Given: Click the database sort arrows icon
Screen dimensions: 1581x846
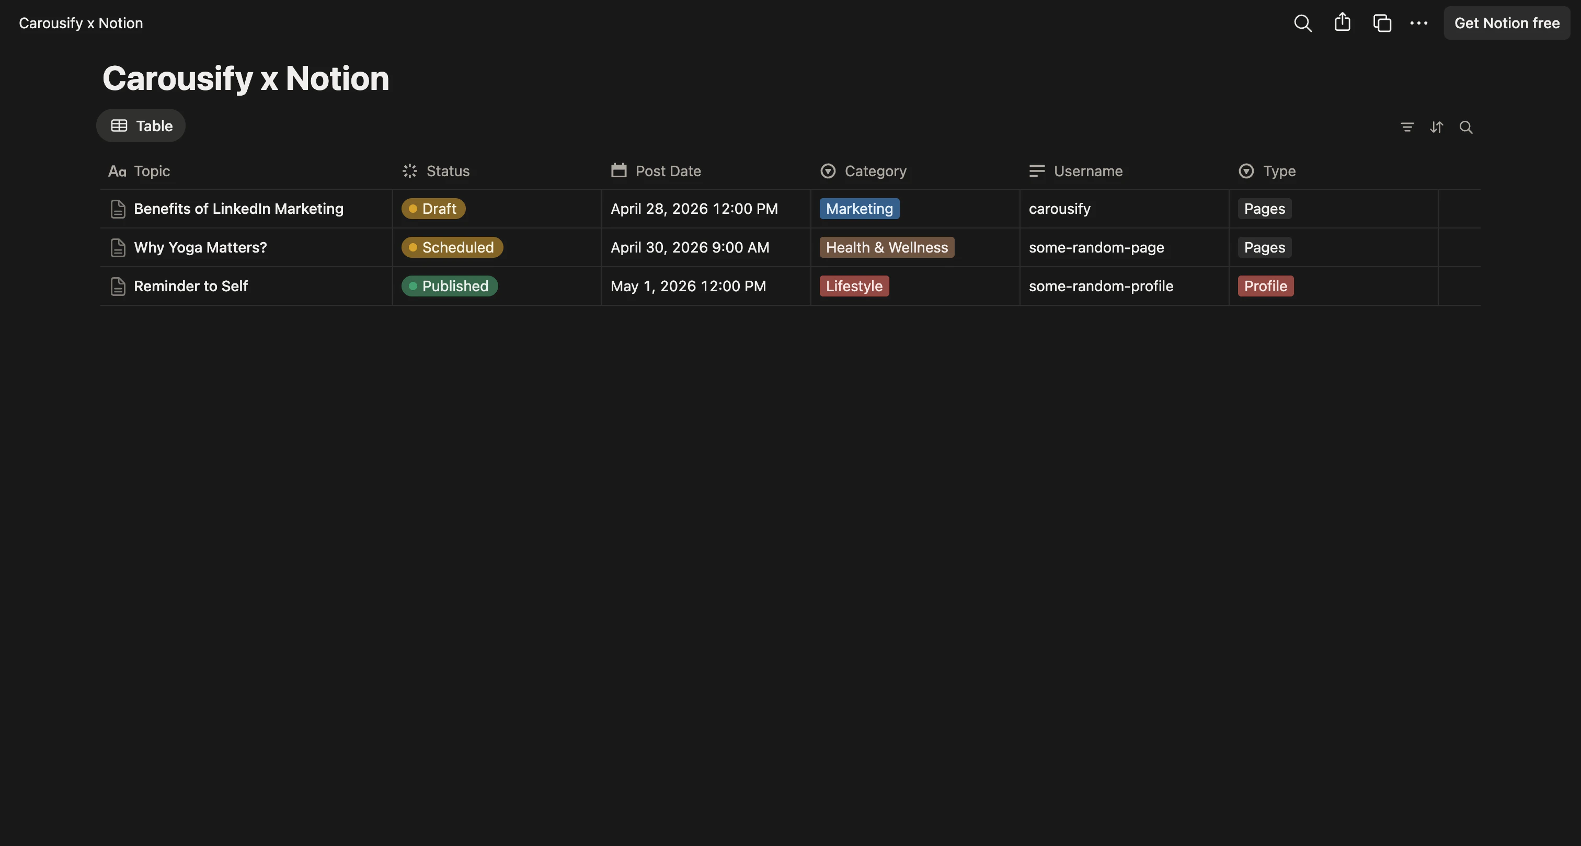Looking at the screenshot, I should [1437, 127].
